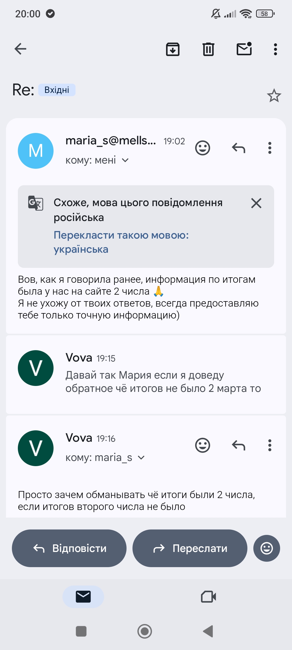Delete the conversation with the trash icon
This screenshot has height=650, width=292.
[x=208, y=49]
